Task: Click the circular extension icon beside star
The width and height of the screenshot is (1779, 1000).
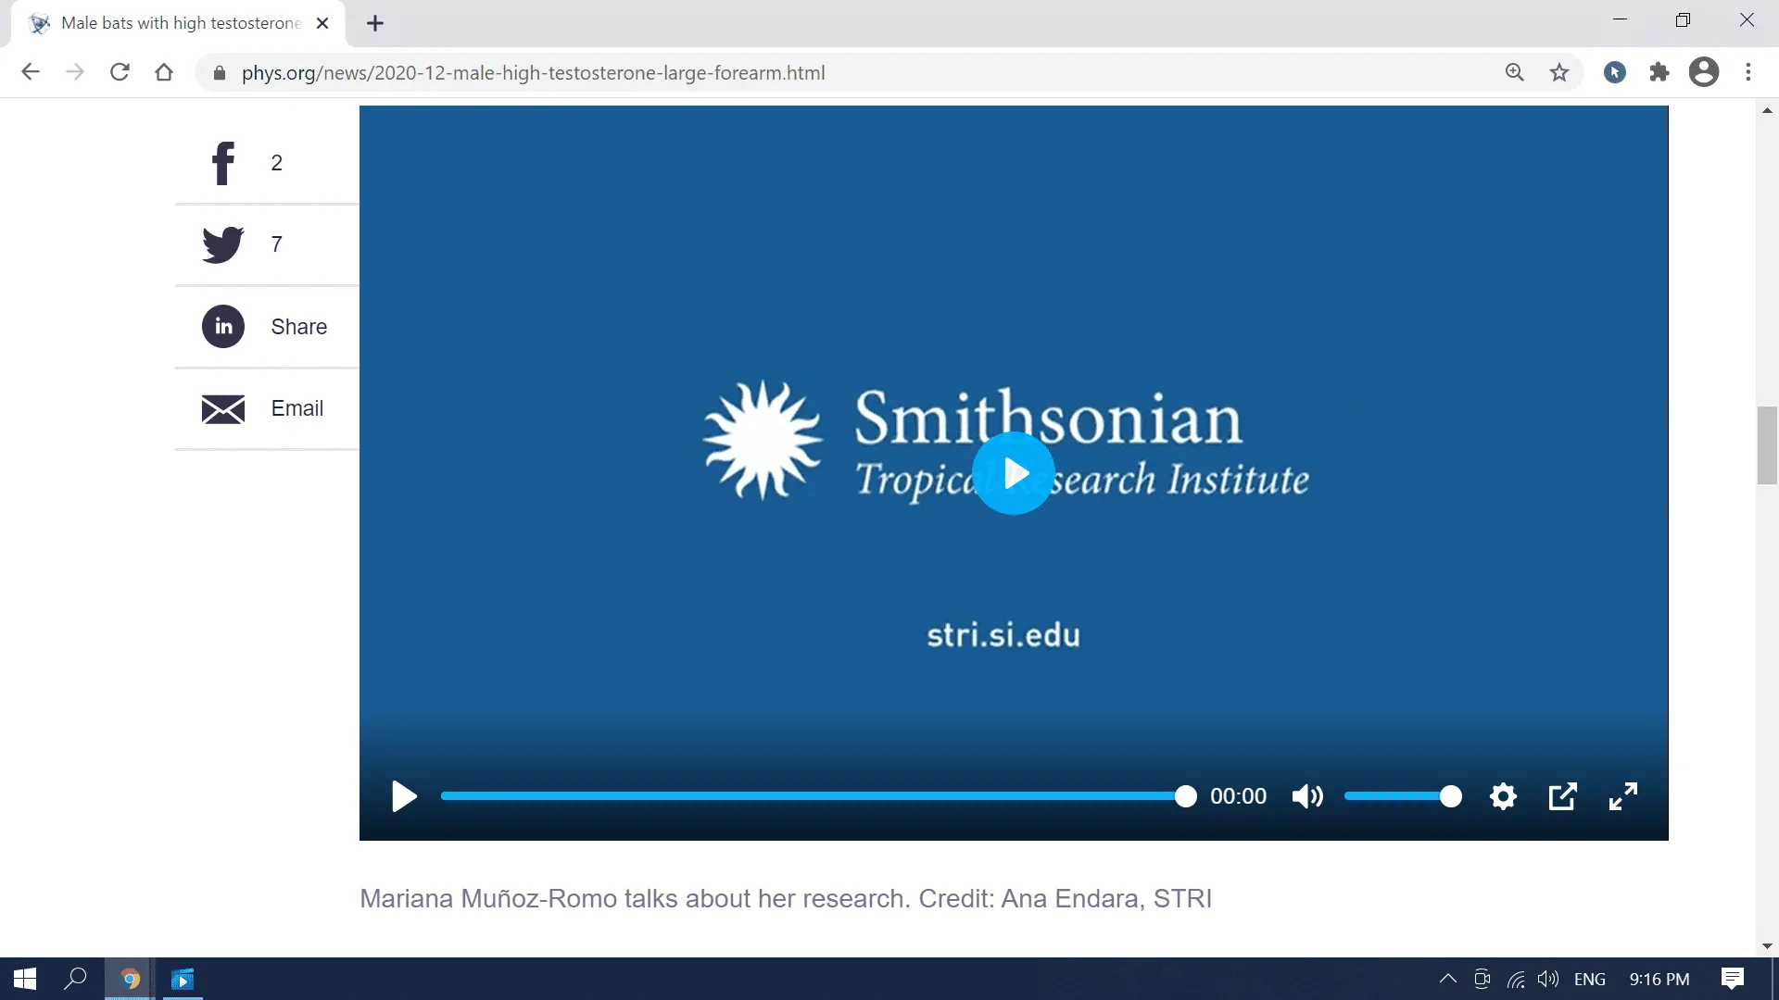Action: [x=1615, y=72]
